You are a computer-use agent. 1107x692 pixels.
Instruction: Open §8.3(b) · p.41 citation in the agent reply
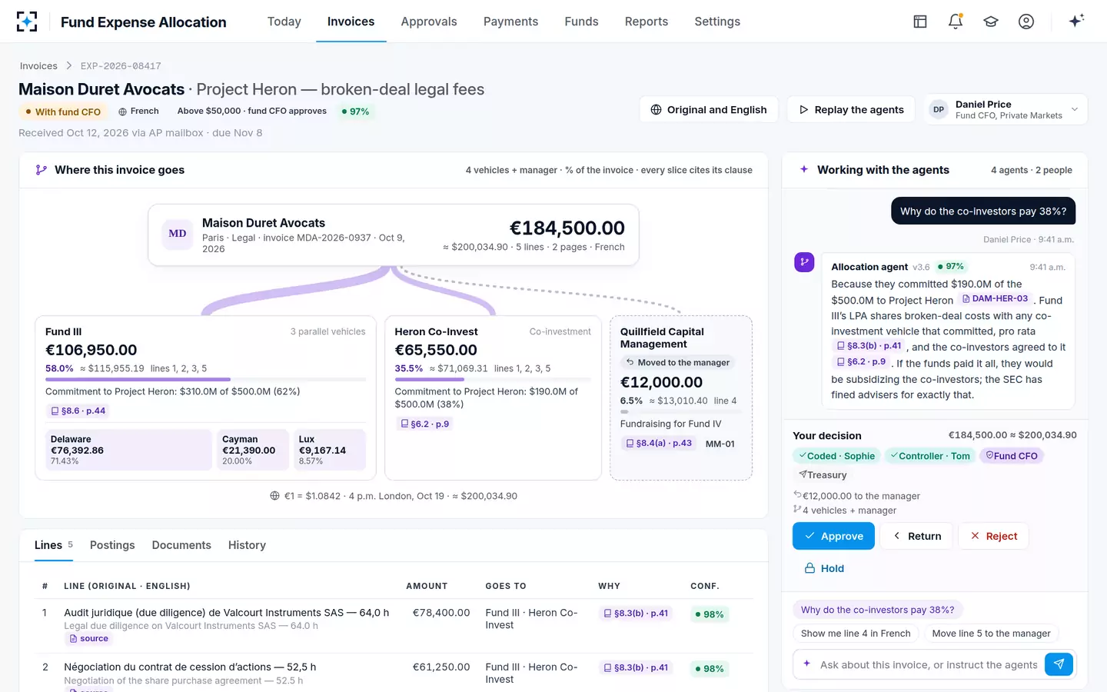click(x=869, y=346)
